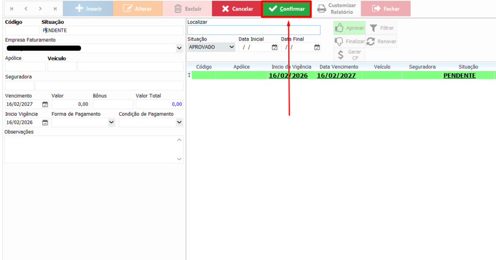Open Data Final calendar picker

[317, 47]
